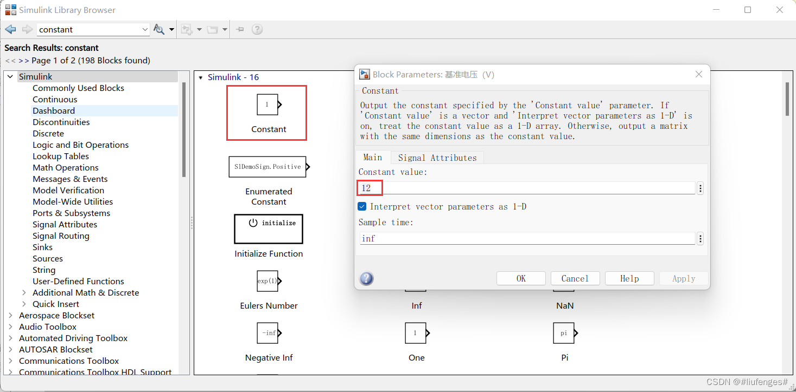Click the library tree vertical scrollbar
The width and height of the screenshot is (796, 392).
[x=184, y=130]
